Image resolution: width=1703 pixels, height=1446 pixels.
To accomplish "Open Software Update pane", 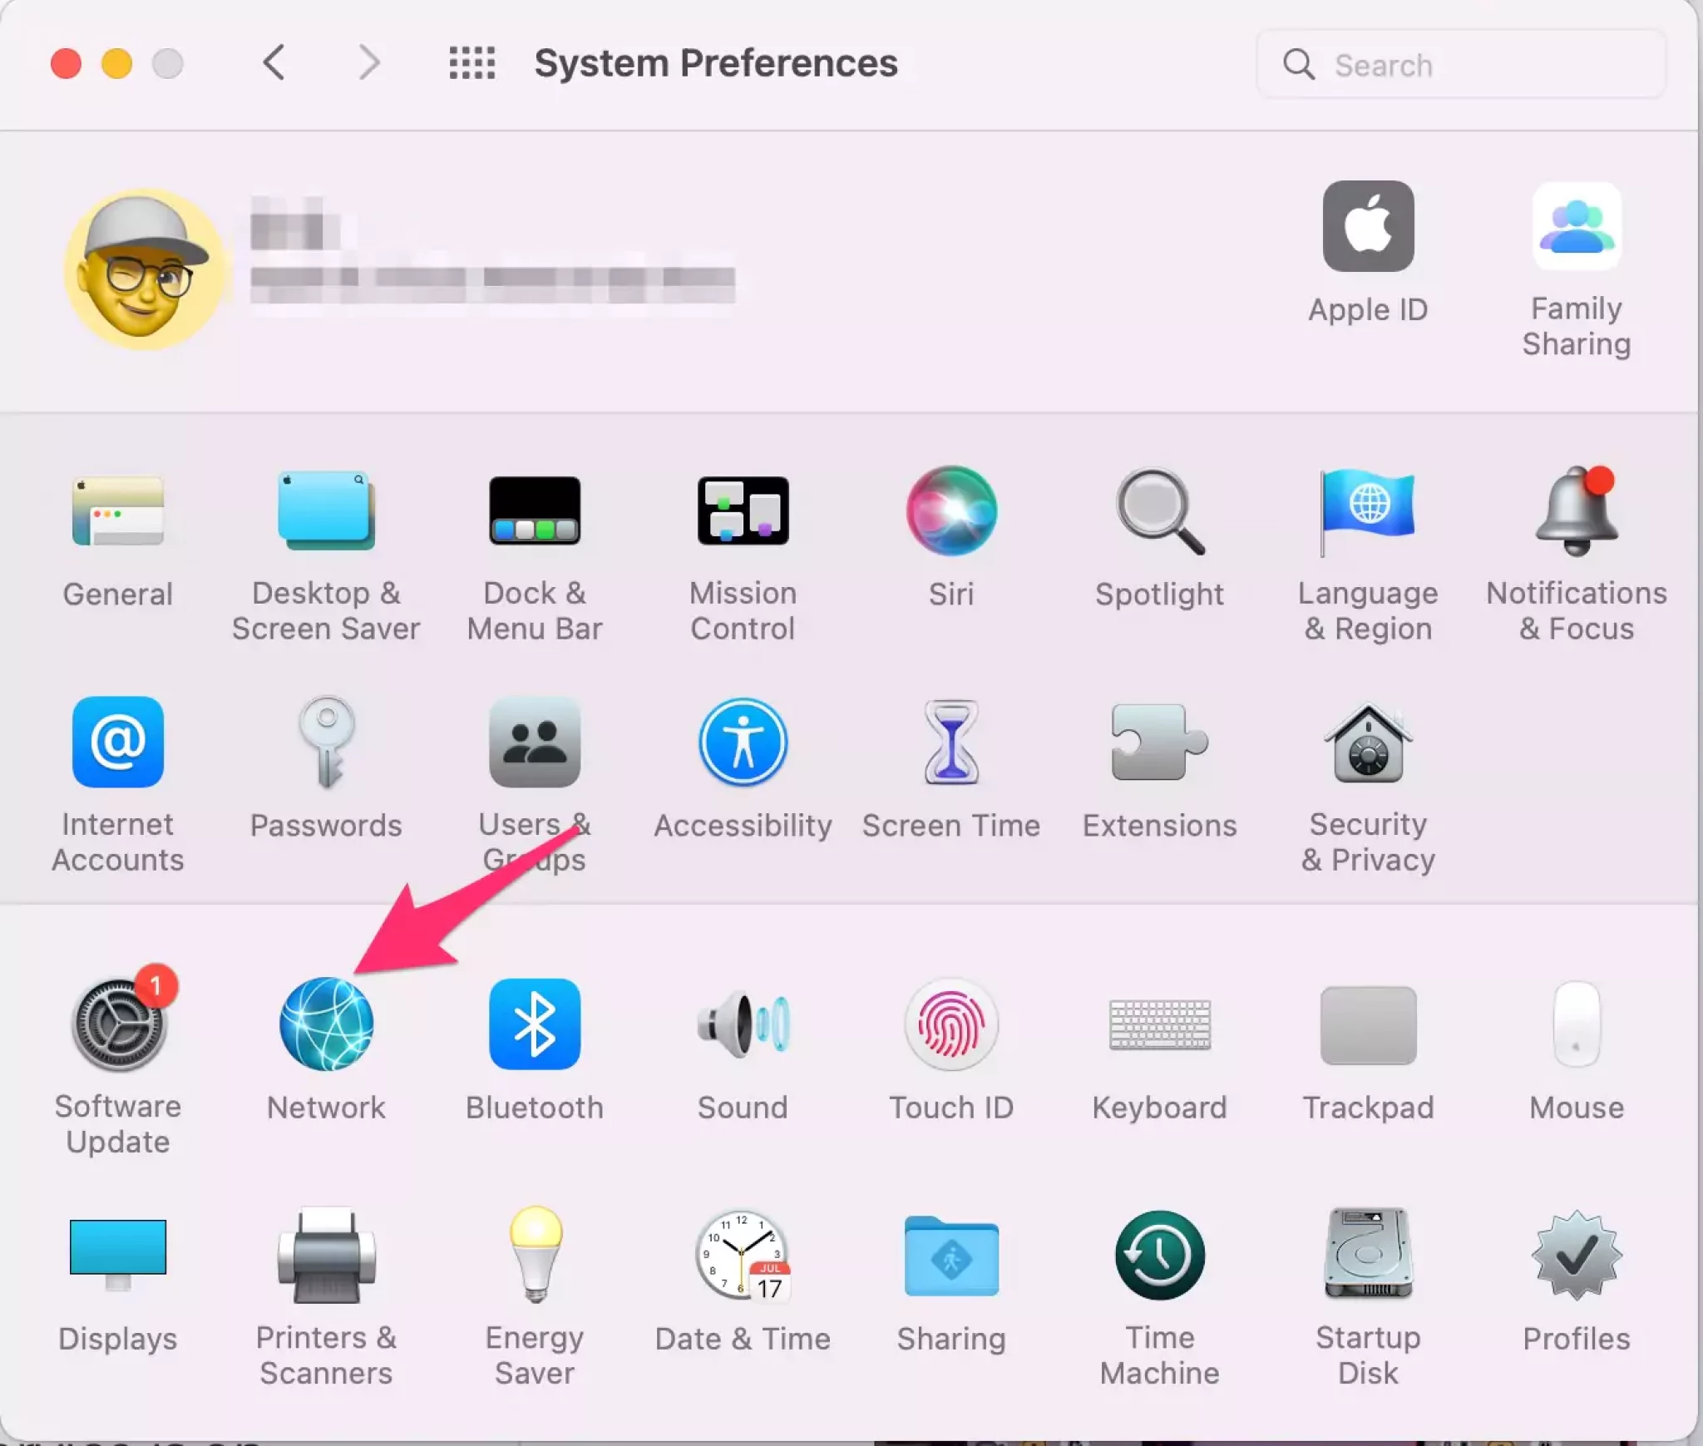I will (121, 1024).
